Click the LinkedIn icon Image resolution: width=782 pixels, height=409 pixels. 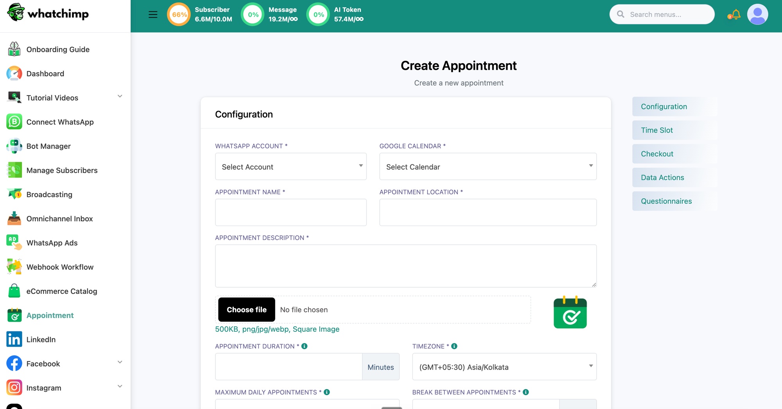pos(14,340)
